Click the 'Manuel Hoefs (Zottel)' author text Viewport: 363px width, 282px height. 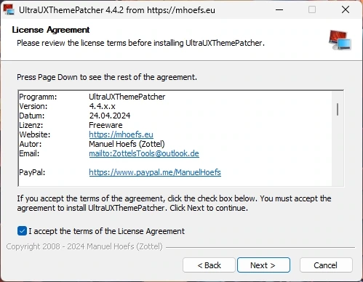point(127,144)
